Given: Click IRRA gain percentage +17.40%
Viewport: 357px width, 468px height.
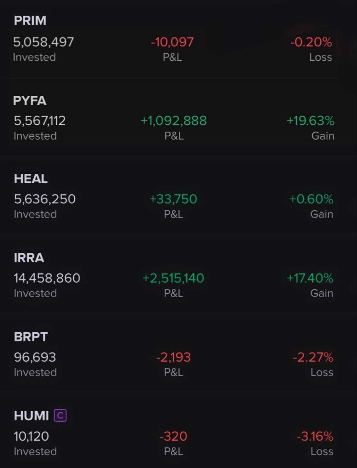Looking at the screenshot, I should (310, 278).
